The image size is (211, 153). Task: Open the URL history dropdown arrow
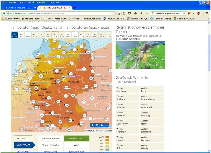click(x=111, y=13)
